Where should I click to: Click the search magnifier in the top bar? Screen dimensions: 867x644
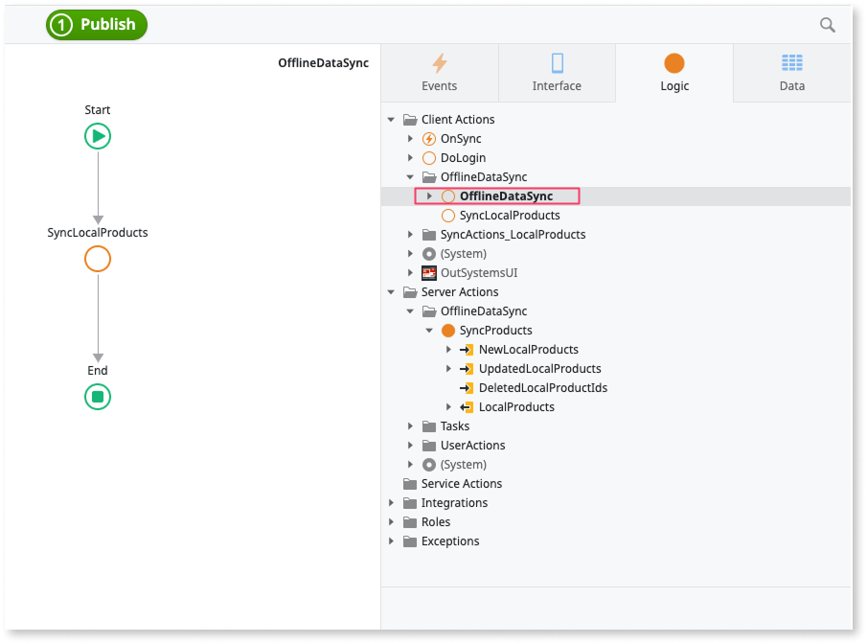(x=828, y=25)
